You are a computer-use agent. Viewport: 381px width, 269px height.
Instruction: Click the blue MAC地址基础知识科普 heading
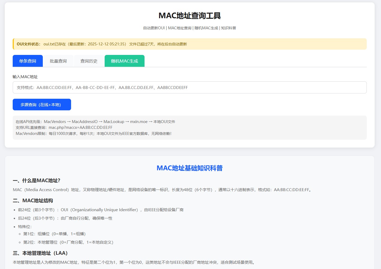(x=189, y=168)
